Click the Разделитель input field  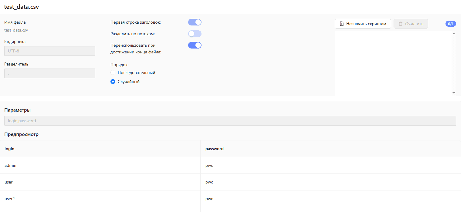pos(50,73)
